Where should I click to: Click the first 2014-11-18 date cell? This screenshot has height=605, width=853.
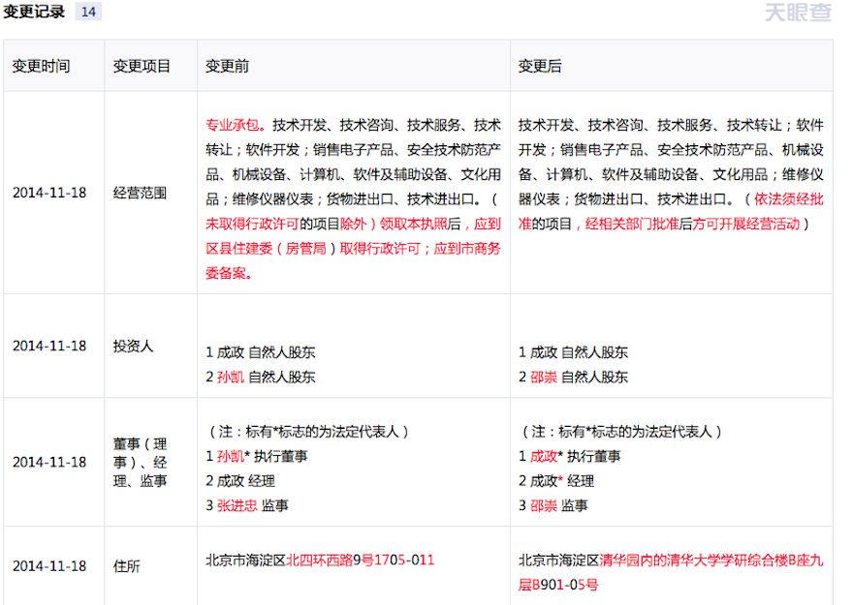pyautogui.click(x=50, y=193)
